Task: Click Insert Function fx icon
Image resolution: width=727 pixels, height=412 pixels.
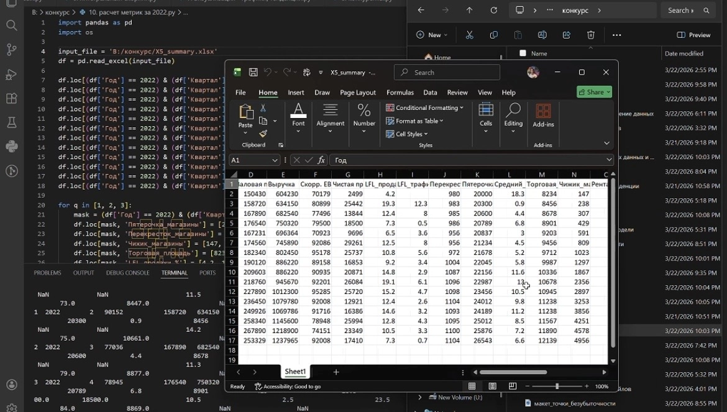Action: (x=321, y=160)
